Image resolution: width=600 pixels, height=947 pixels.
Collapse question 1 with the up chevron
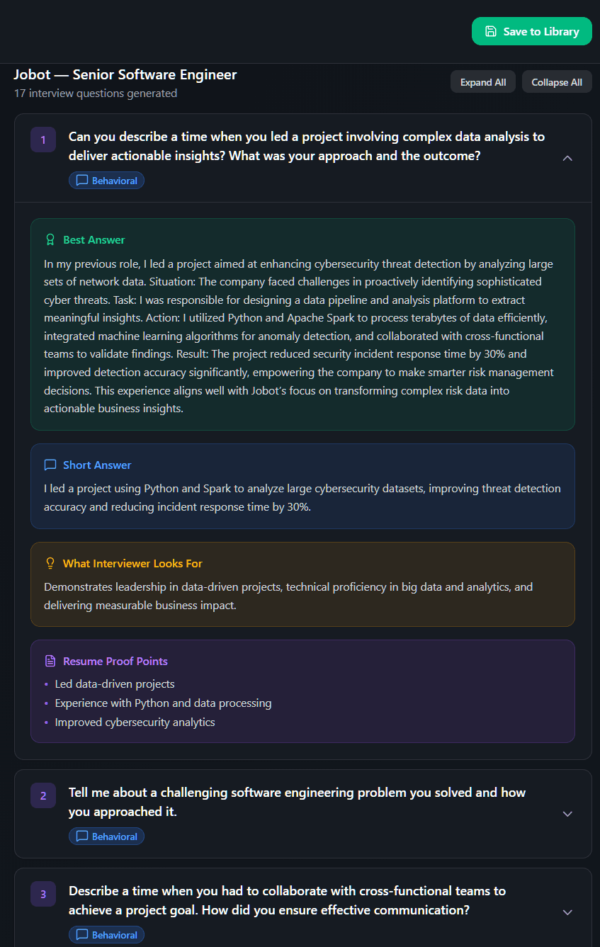coord(567,158)
